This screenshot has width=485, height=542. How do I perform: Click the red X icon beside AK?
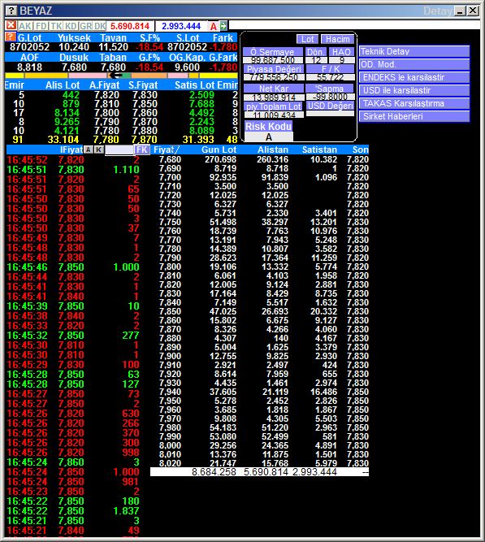coord(11,25)
